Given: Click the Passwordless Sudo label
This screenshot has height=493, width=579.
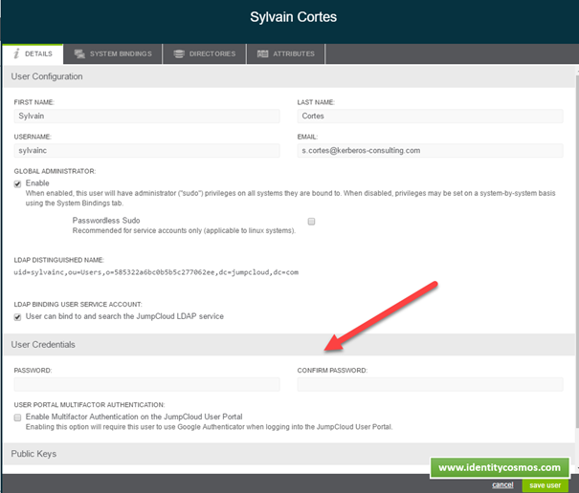Looking at the screenshot, I should pos(106,221).
